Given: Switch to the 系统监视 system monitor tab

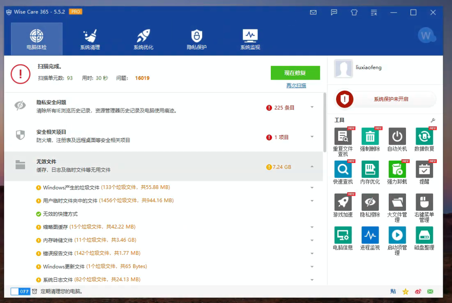Looking at the screenshot, I should pyautogui.click(x=250, y=39).
